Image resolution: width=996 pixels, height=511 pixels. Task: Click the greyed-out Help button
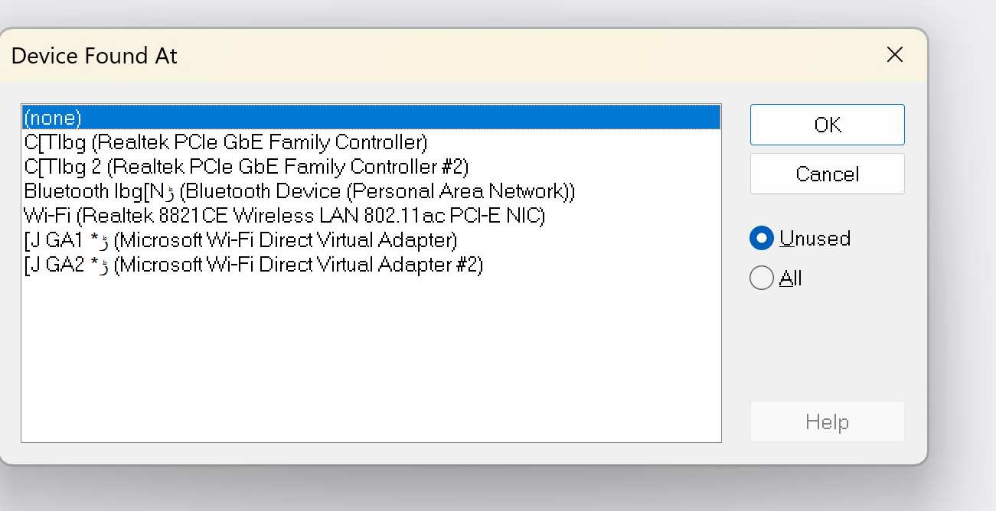[x=827, y=421]
